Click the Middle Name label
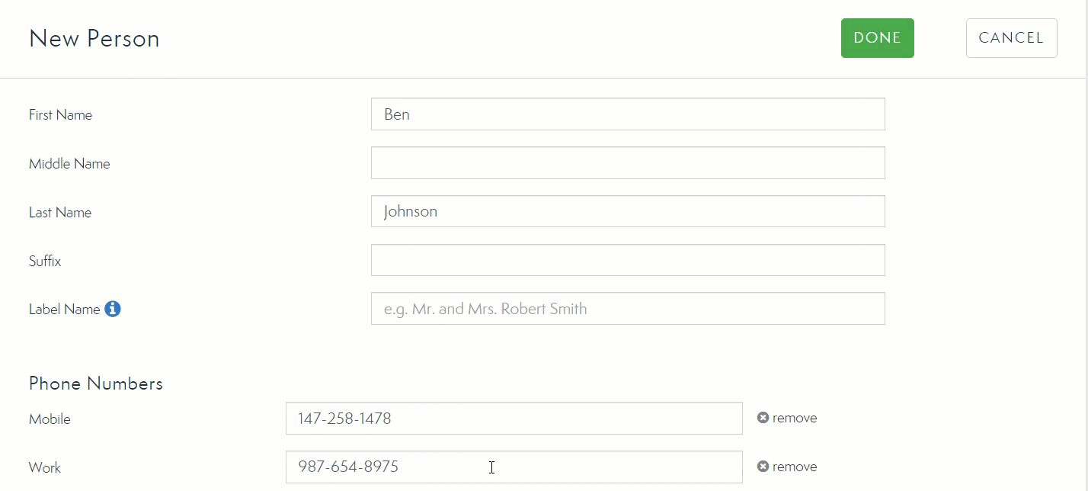Image resolution: width=1088 pixels, height=491 pixels. coord(69,164)
